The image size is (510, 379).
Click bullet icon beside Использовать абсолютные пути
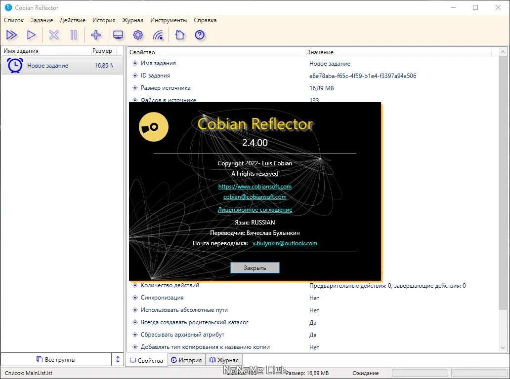[x=135, y=310]
